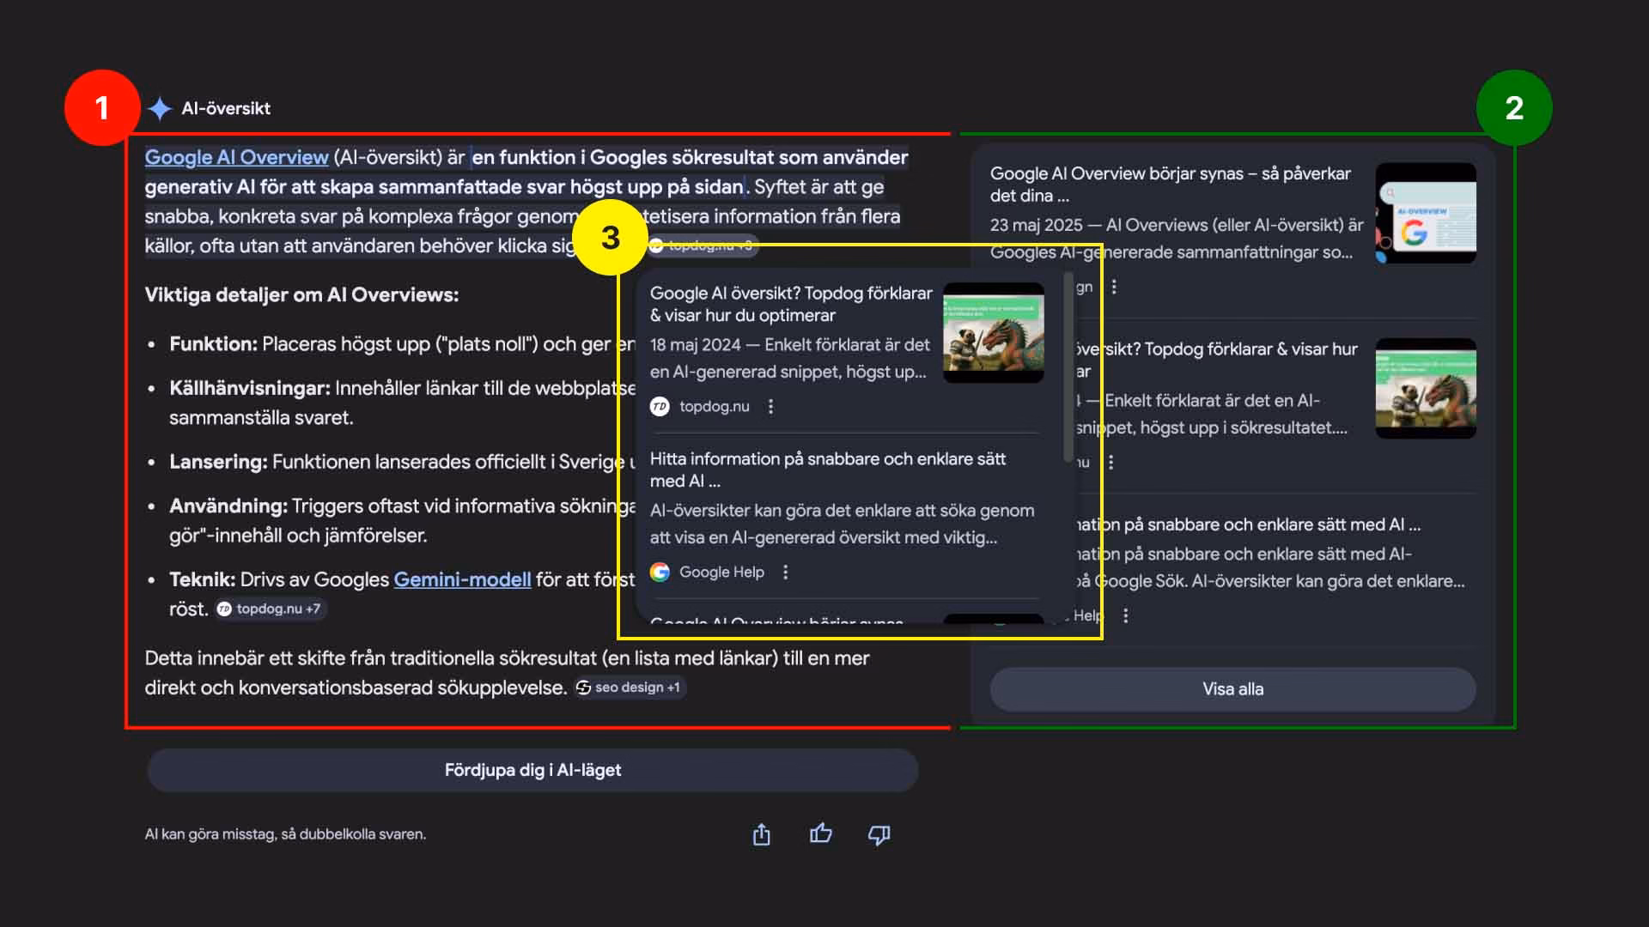Open the three-dot menu under third sidebar result

pyautogui.click(x=1125, y=615)
